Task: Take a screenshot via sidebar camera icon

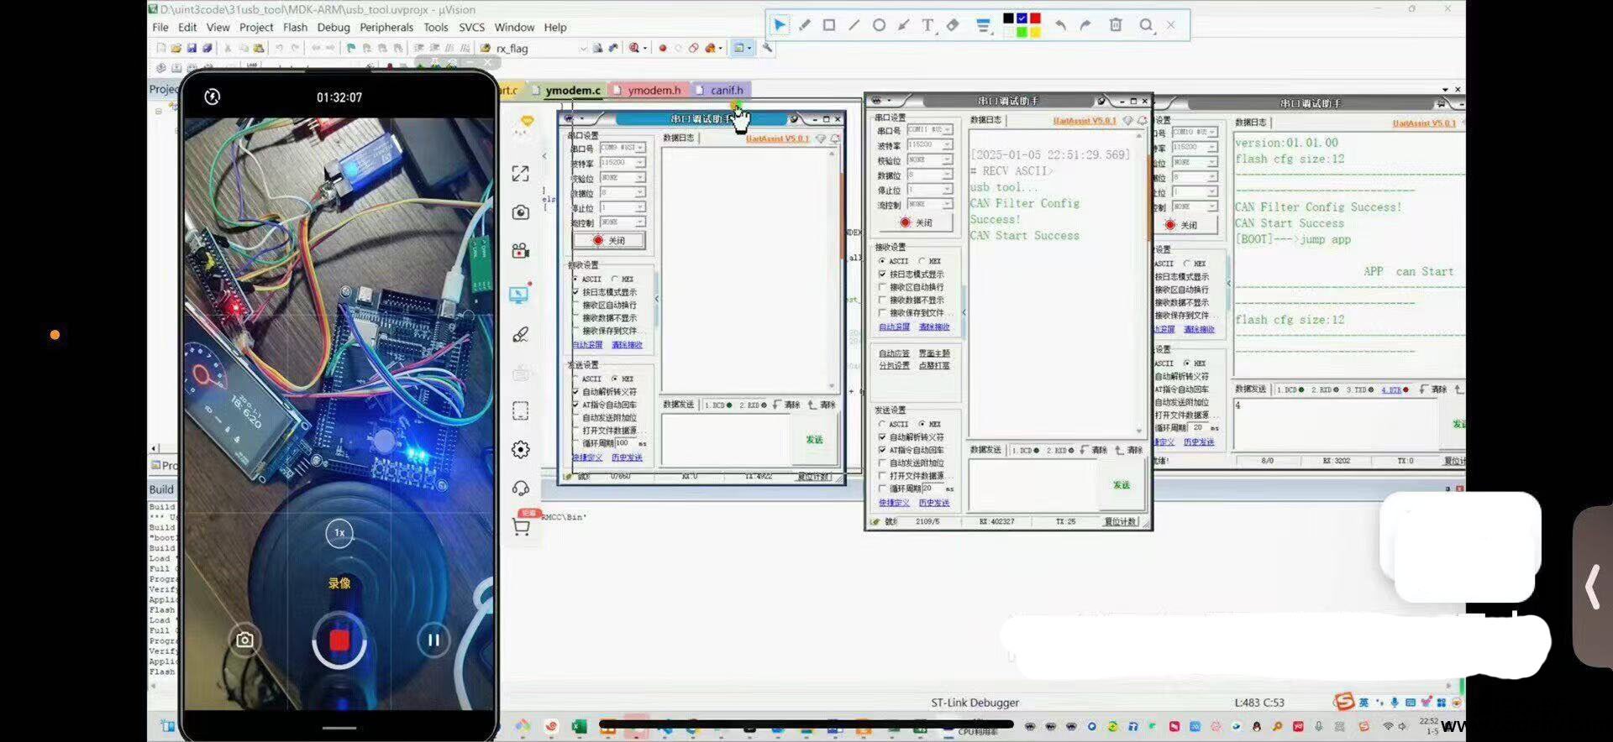Action: coord(521,212)
